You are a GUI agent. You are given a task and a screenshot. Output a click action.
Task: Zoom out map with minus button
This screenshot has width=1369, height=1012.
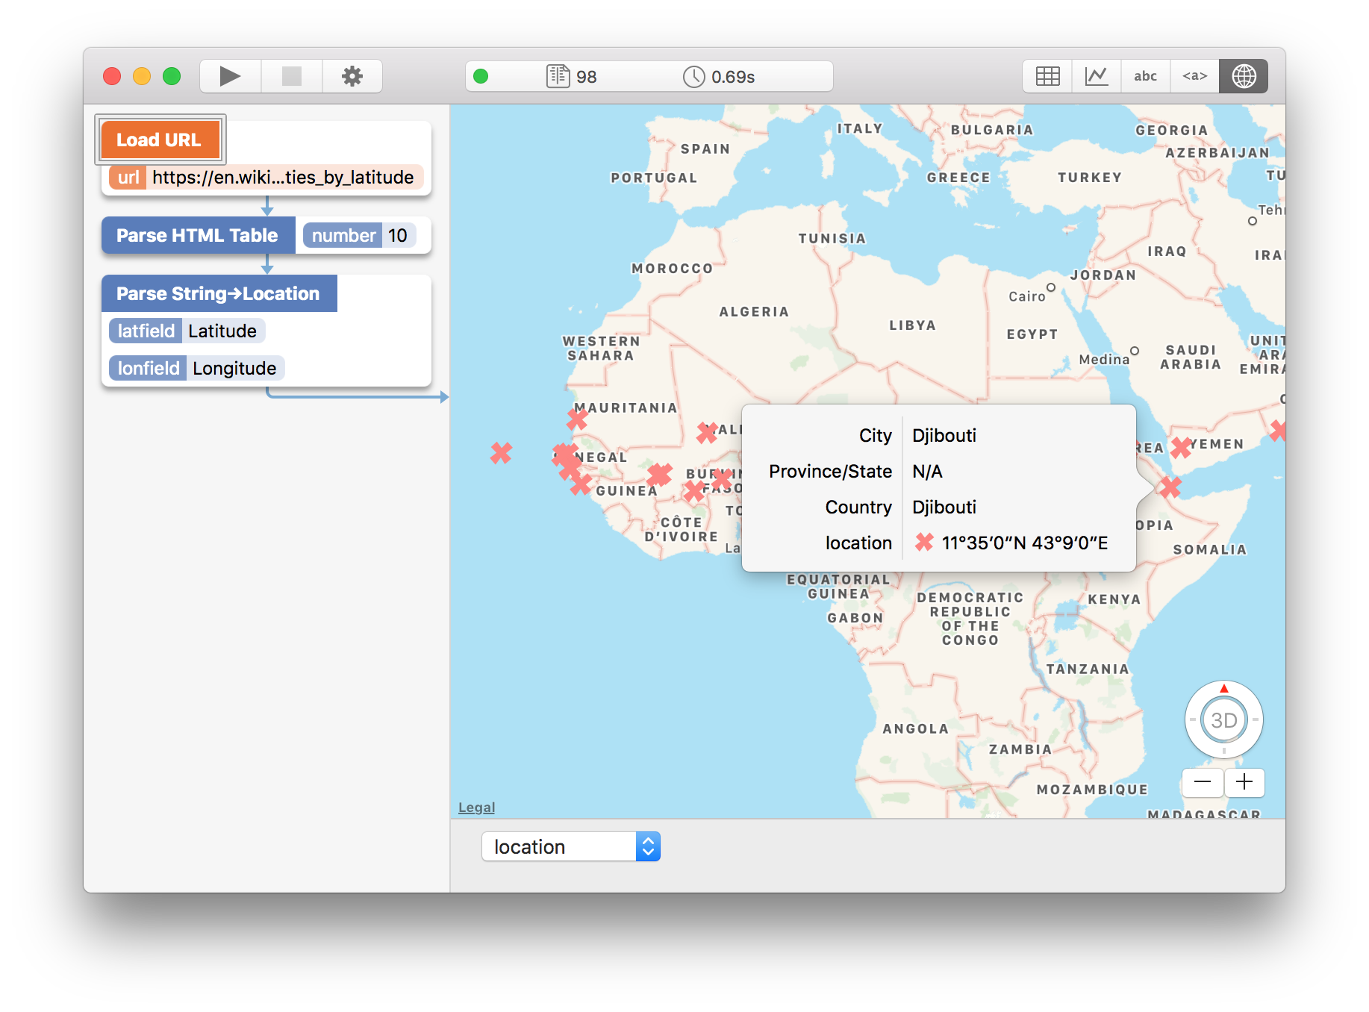pos(1202,782)
